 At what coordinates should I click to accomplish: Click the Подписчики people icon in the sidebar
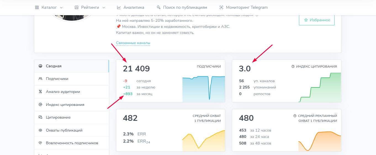tap(40, 79)
